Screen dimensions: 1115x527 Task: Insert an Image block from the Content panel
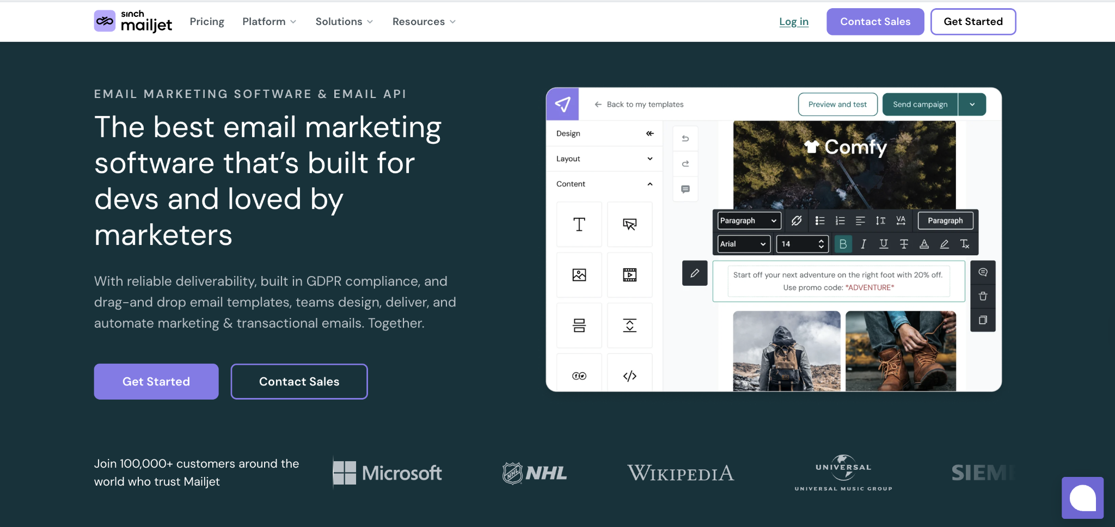tap(579, 274)
